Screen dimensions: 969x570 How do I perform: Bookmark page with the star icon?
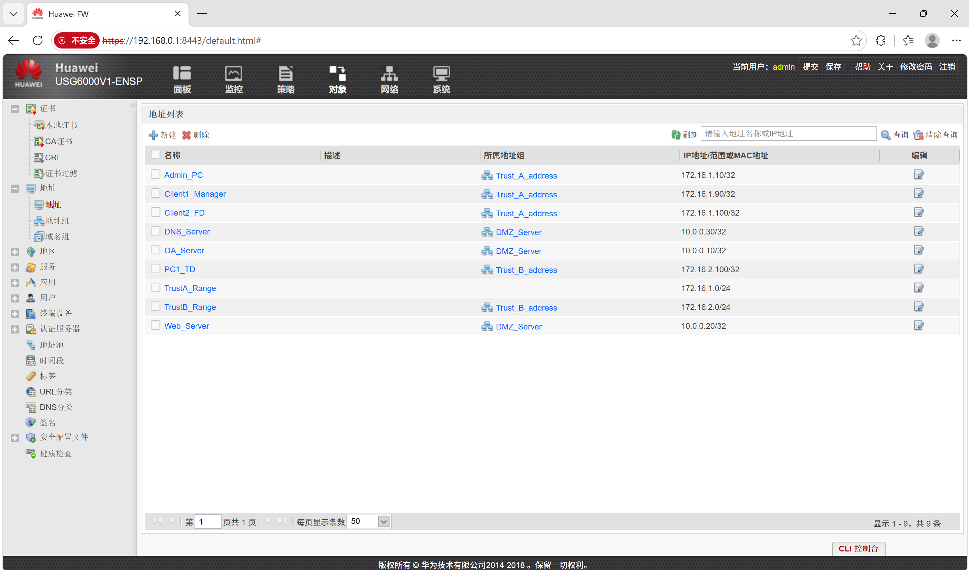tap(856, 40)
